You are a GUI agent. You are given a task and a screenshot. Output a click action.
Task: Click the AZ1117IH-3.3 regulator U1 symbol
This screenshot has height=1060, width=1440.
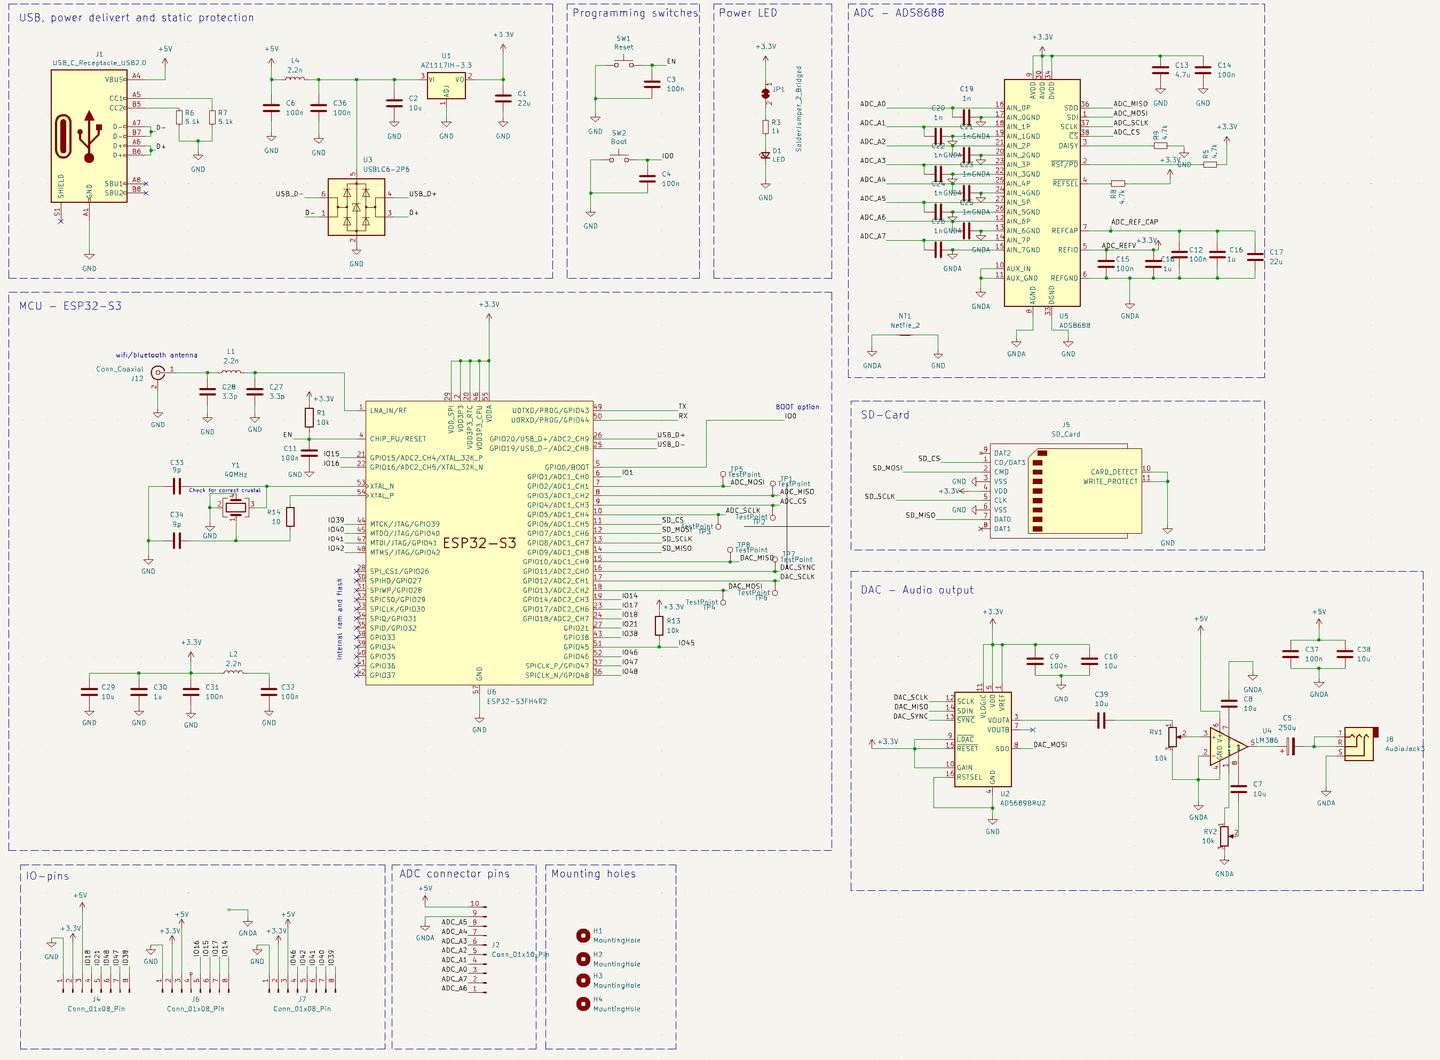446,86
